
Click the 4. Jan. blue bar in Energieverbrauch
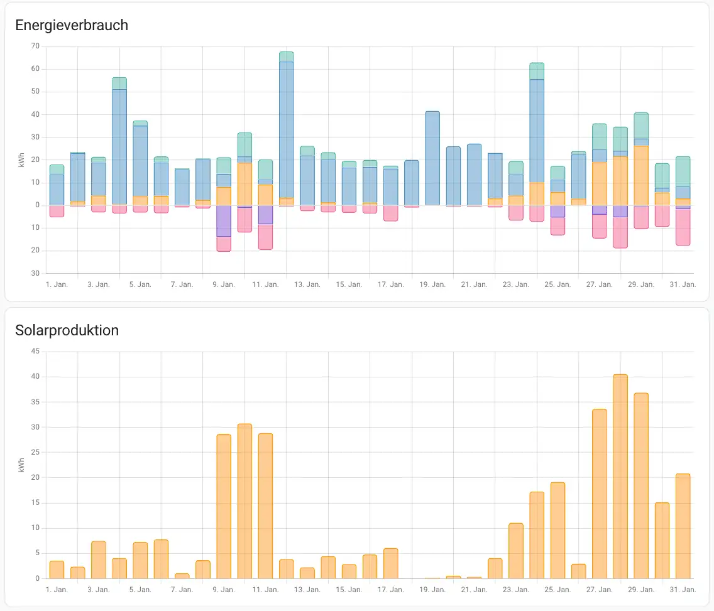coord(119,144)
